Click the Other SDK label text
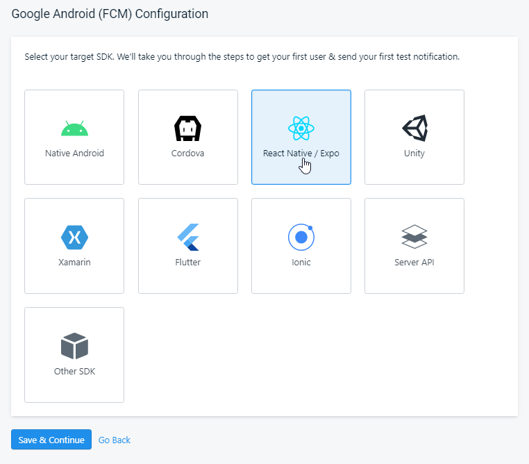 pyautogui.click(x=74, y=371)
